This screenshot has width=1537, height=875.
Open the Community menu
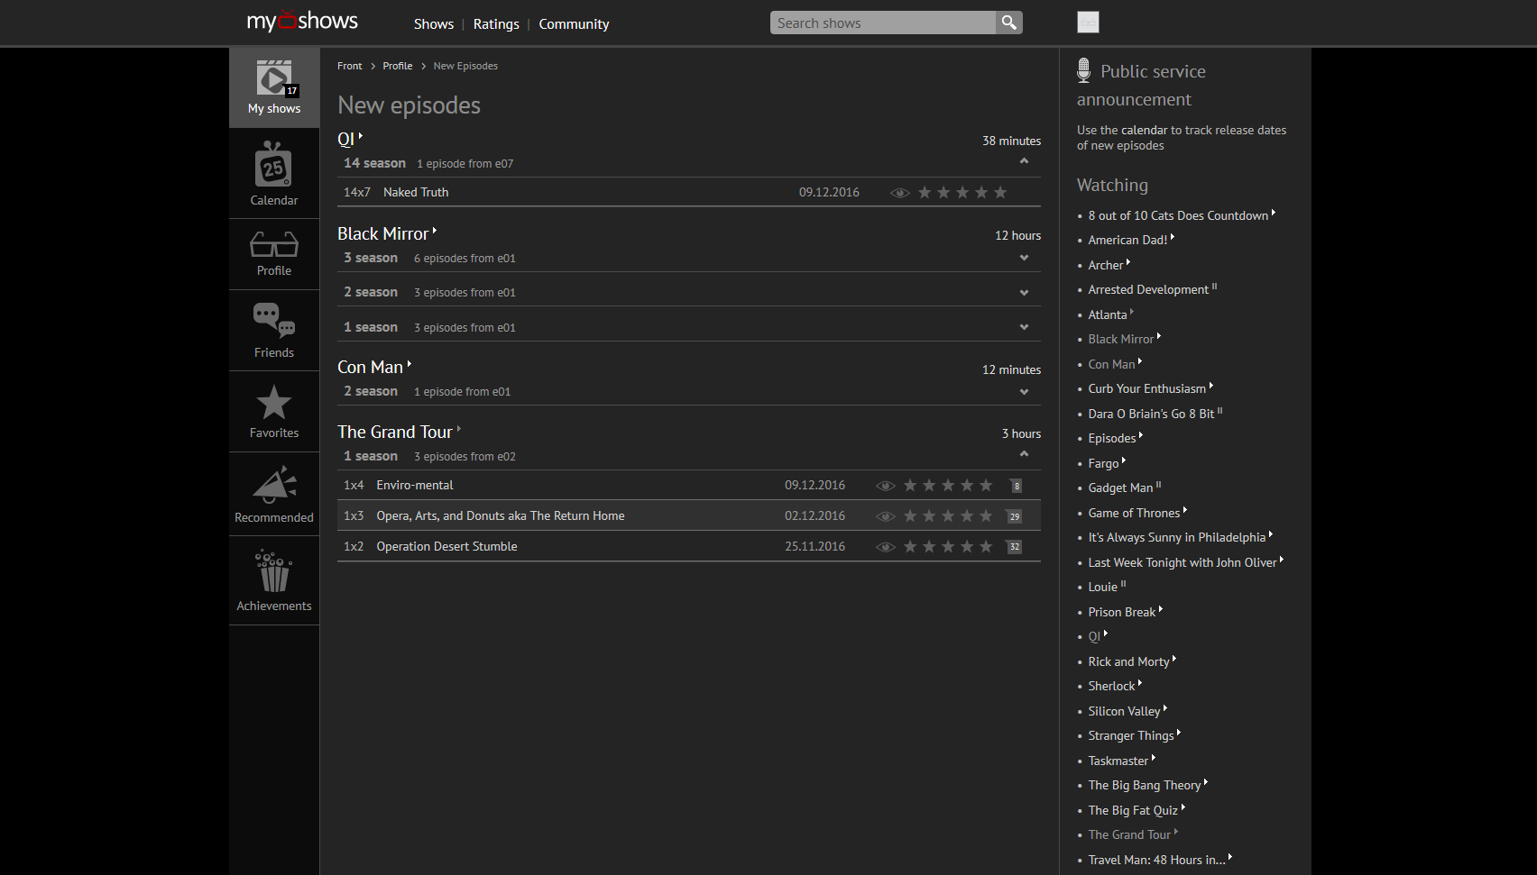pos(574,24)
